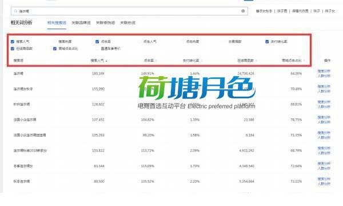Image resolution: width=343 pixels, height=206 pixels.
Task: Select click rate value 113.72%
Action: click(147, 150)
